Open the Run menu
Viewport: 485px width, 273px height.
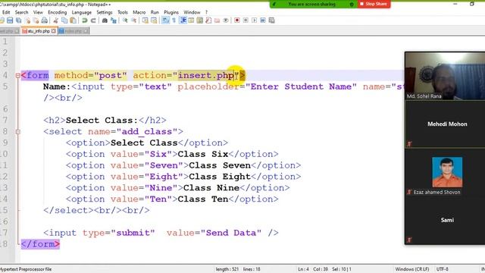pos(155,12)
